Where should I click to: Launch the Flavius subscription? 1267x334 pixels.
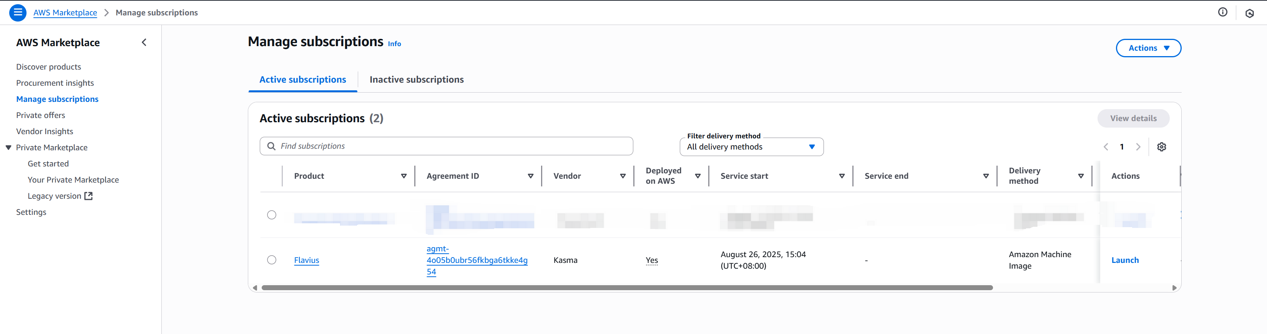[1124, 260]
